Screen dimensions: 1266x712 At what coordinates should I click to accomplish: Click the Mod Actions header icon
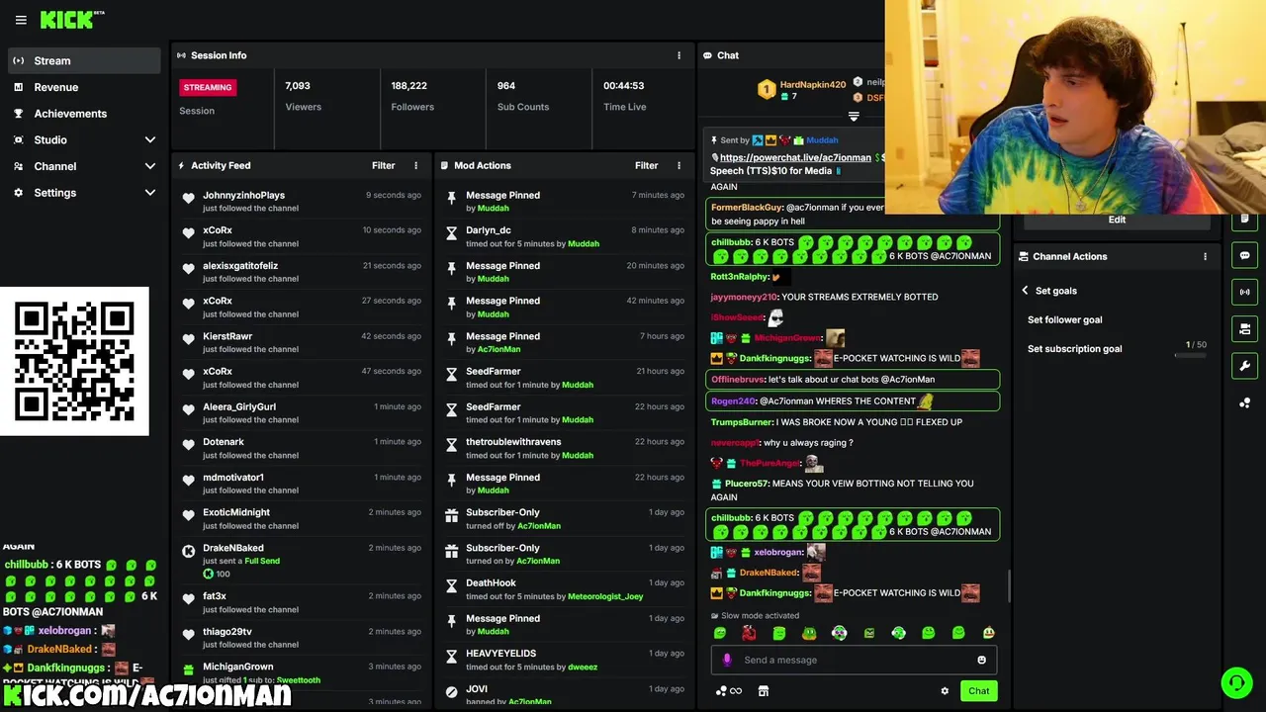coord(444,165)
